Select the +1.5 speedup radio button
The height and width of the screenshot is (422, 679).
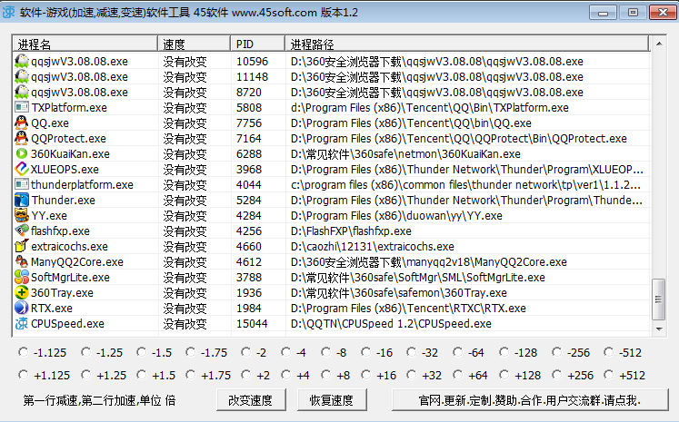coord(141,375)
